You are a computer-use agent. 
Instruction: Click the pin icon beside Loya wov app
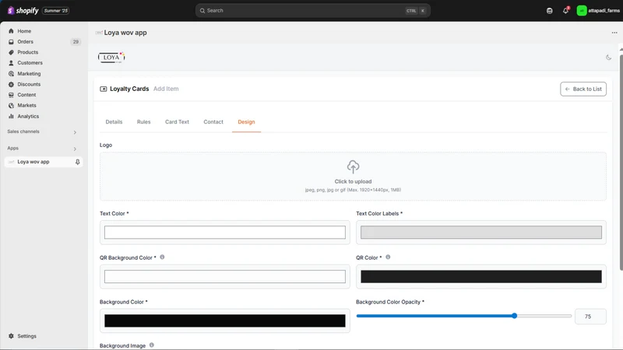click(77, 162)
